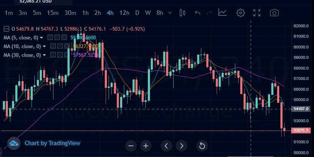
Task: Open the candlestick chart style selector
Action: tap(182, 13)
